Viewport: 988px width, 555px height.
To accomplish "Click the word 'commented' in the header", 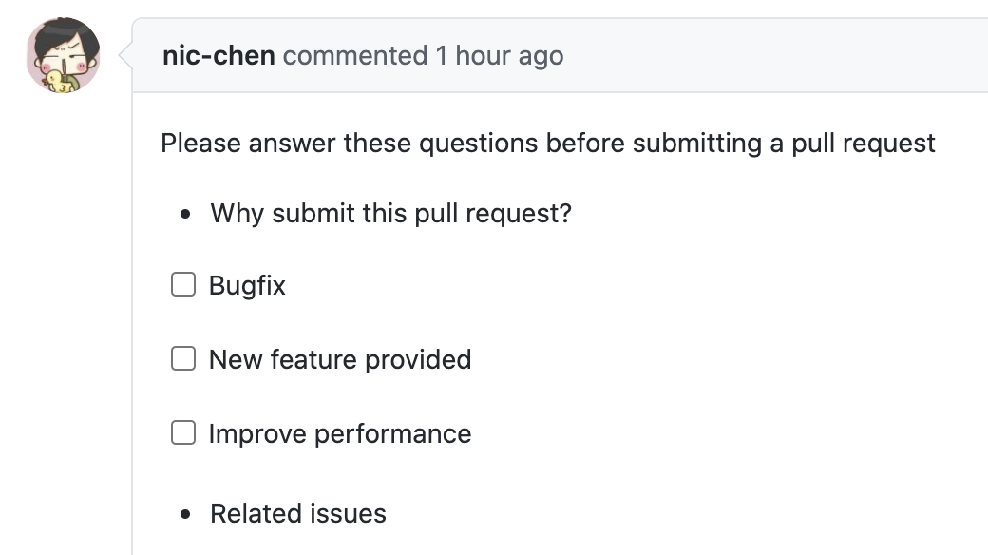I will point(355,55).
